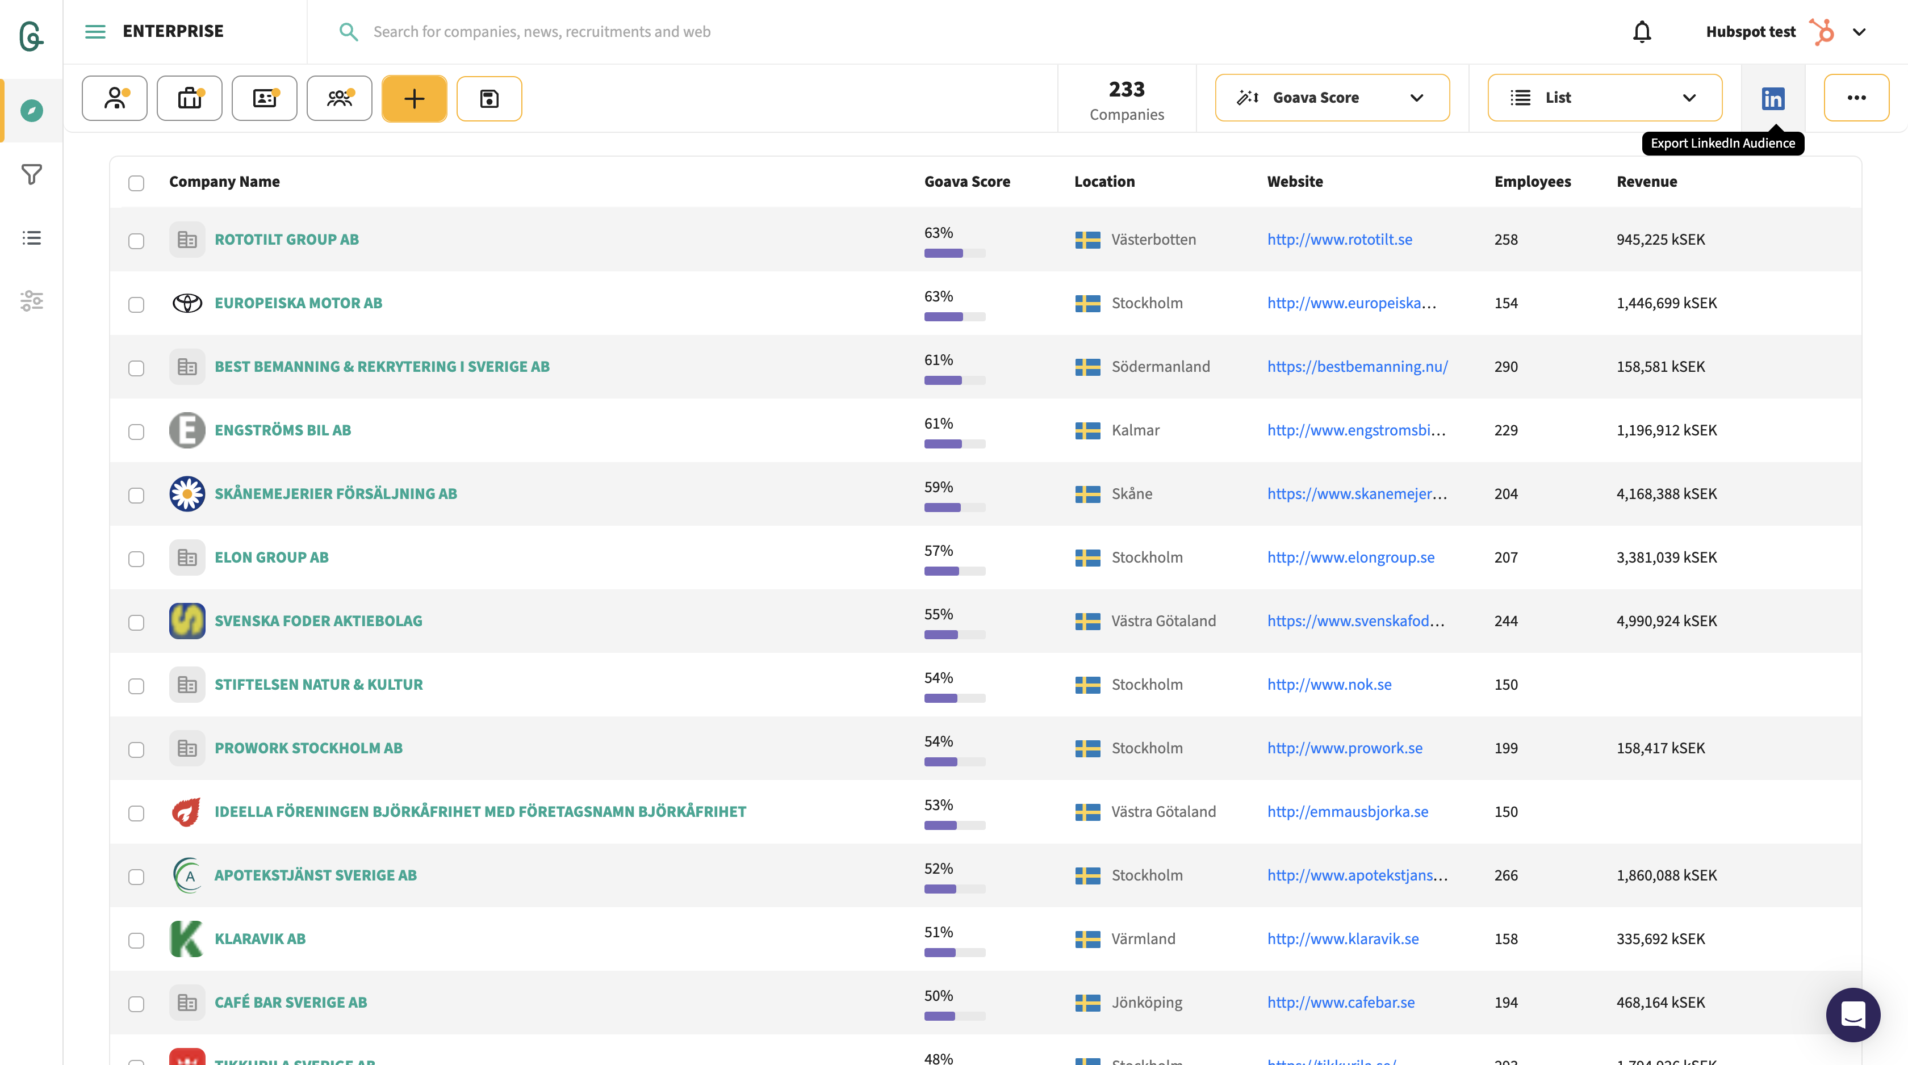This screenshot has width=1908, height=1065.
Task: Click the briefcase filter toolbar button
Action: tap(190, 98)
